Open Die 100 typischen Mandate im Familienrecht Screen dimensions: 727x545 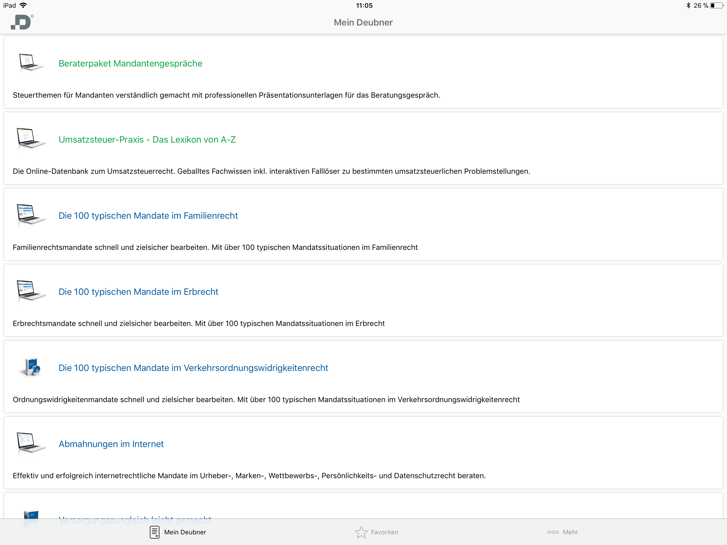coord(148,216)
